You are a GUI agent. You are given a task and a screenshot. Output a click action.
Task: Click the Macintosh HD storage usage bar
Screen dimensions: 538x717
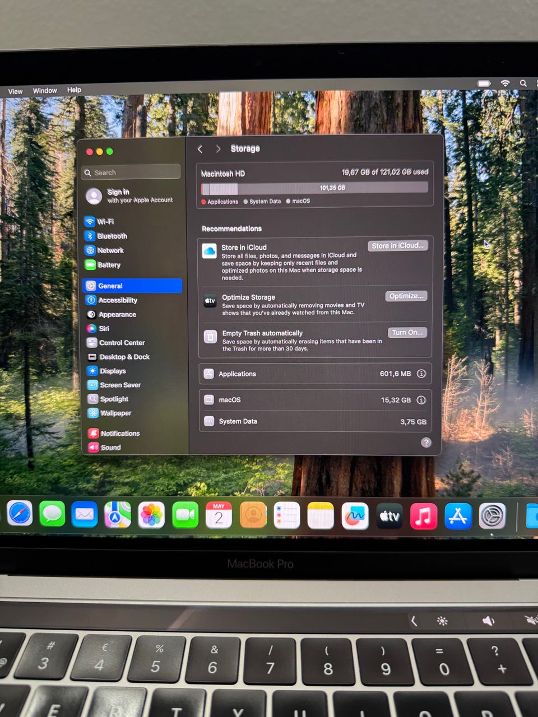click(314, 188)
